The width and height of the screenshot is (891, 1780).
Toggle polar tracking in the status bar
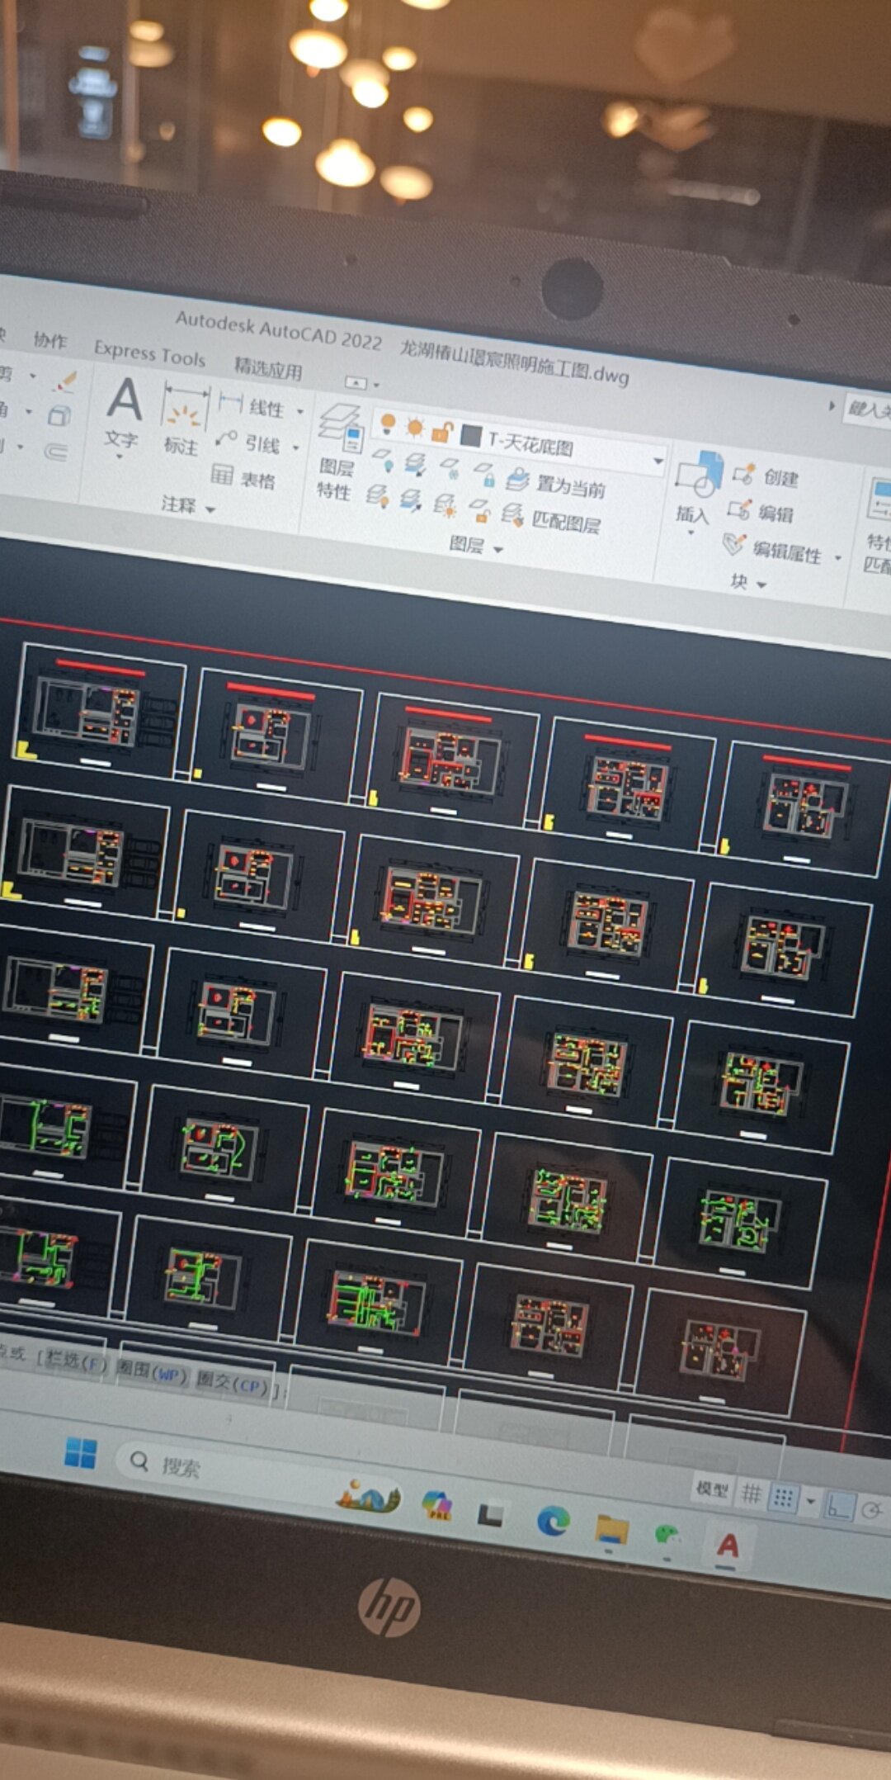point(871,1512)
